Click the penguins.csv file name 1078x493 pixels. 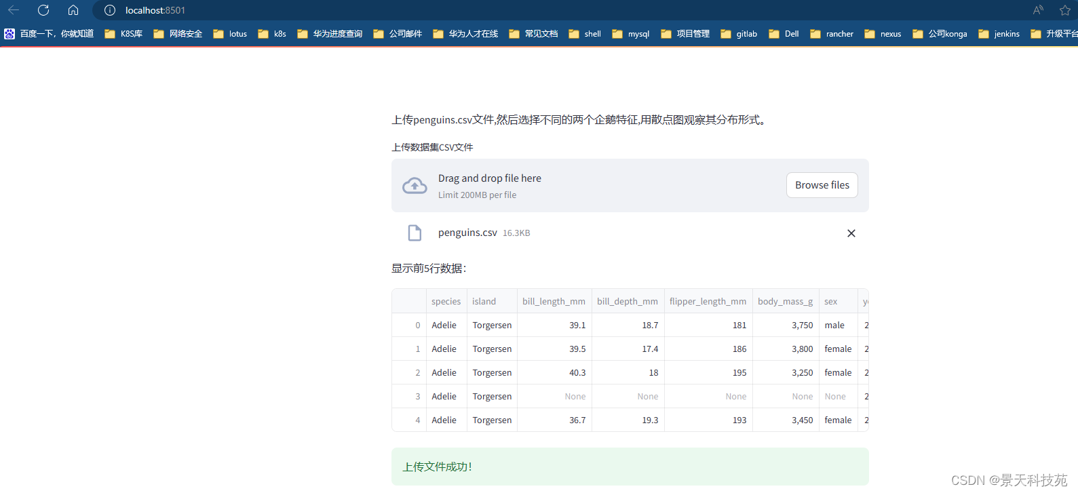point(467,233)
